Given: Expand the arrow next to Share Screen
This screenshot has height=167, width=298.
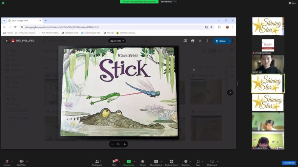Looking at the screenshot, I should click(x=135, y=162).
